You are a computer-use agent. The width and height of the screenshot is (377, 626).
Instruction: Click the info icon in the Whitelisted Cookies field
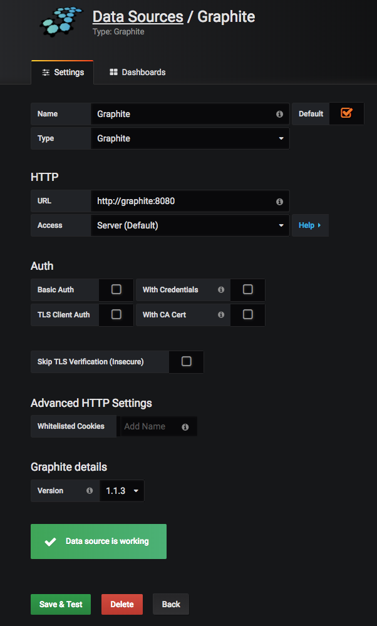point(185,426)
